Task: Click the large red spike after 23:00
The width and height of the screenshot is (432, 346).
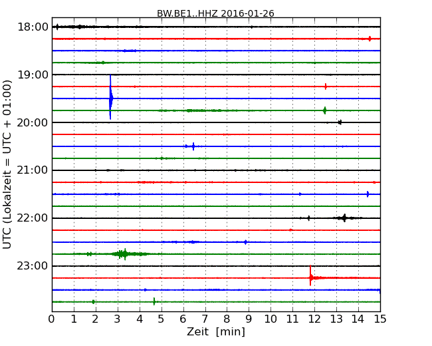Action: click(310, 276)
